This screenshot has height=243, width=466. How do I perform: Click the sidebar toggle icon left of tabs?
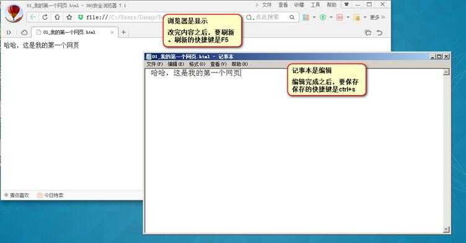tap(9, 32)
